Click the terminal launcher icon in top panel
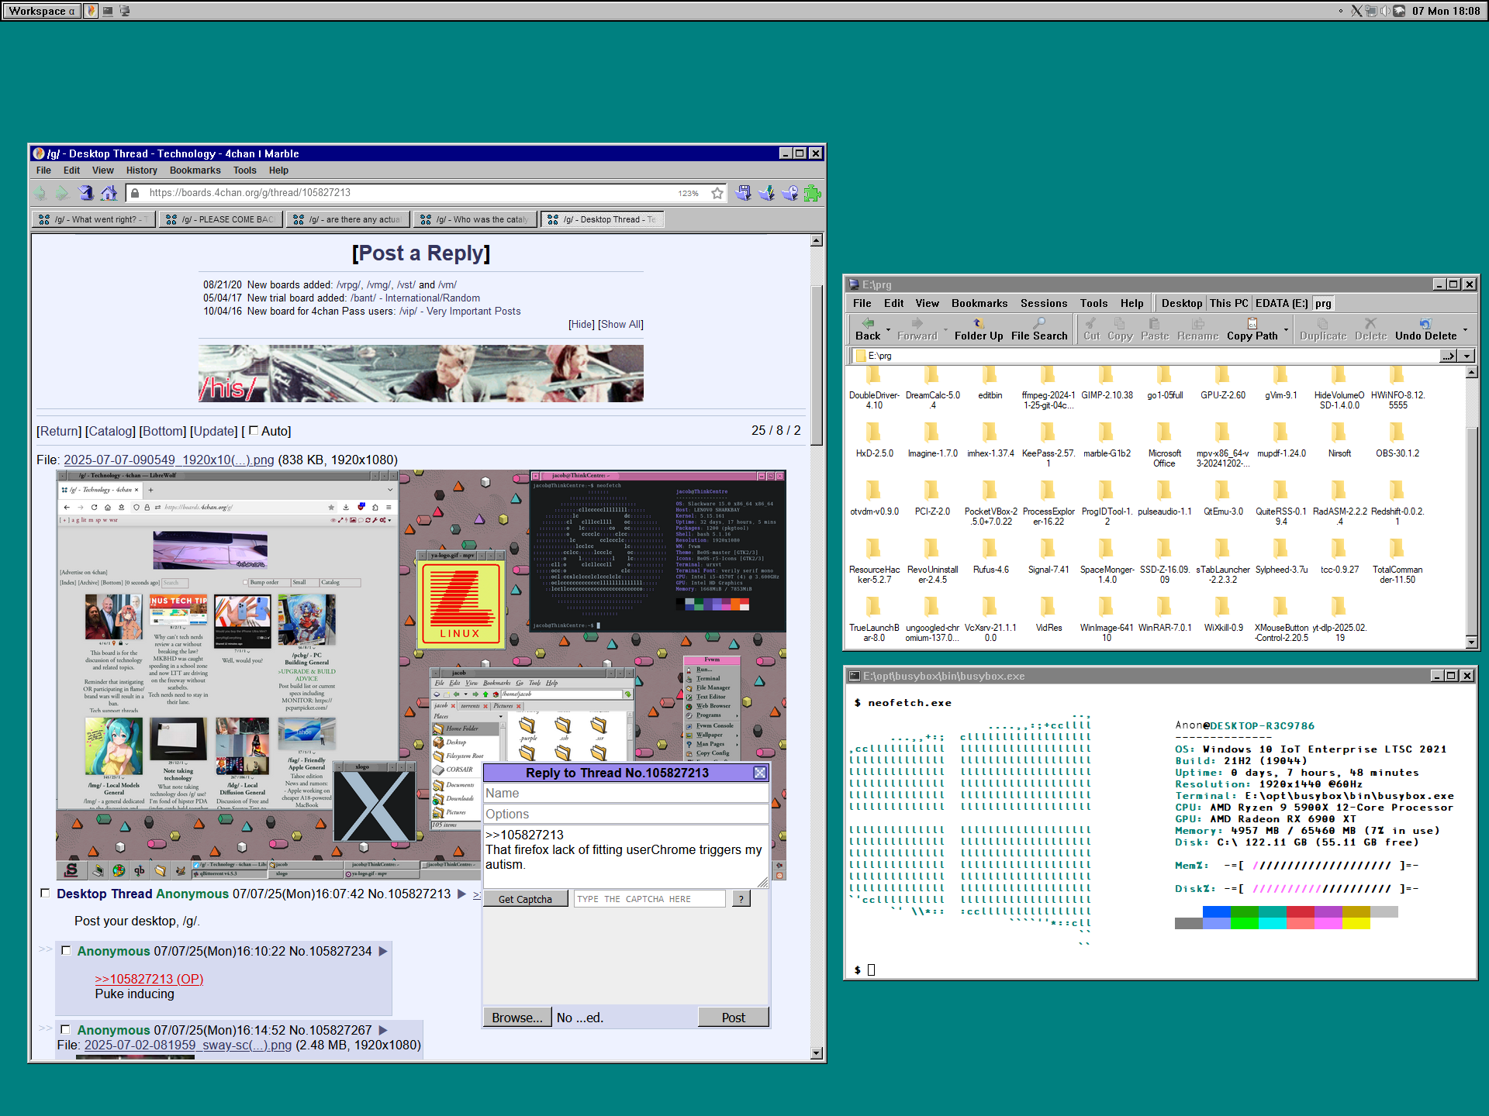1489x1116 pixels. (x=108, y=11)
